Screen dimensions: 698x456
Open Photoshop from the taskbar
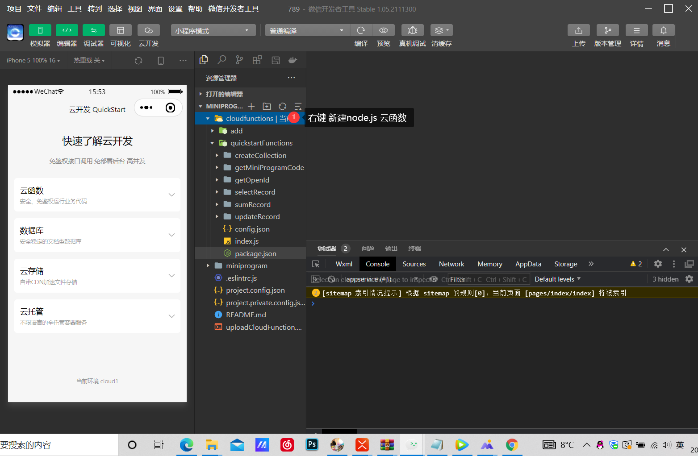point(312,444)
